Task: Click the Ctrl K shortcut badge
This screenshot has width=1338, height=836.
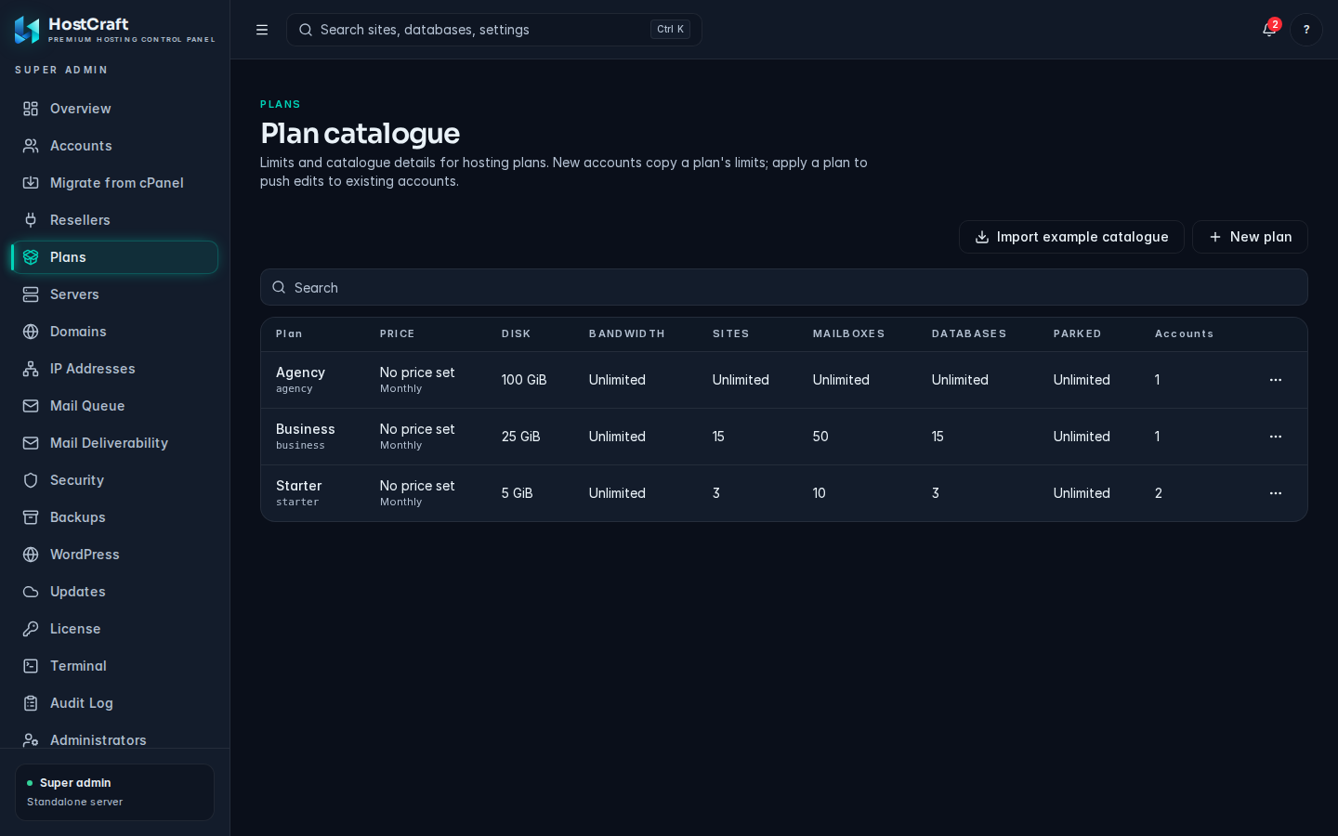Action: (x=670, y=30)
